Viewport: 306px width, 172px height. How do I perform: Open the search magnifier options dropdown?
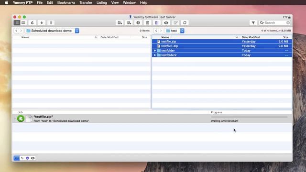(262, 23)
